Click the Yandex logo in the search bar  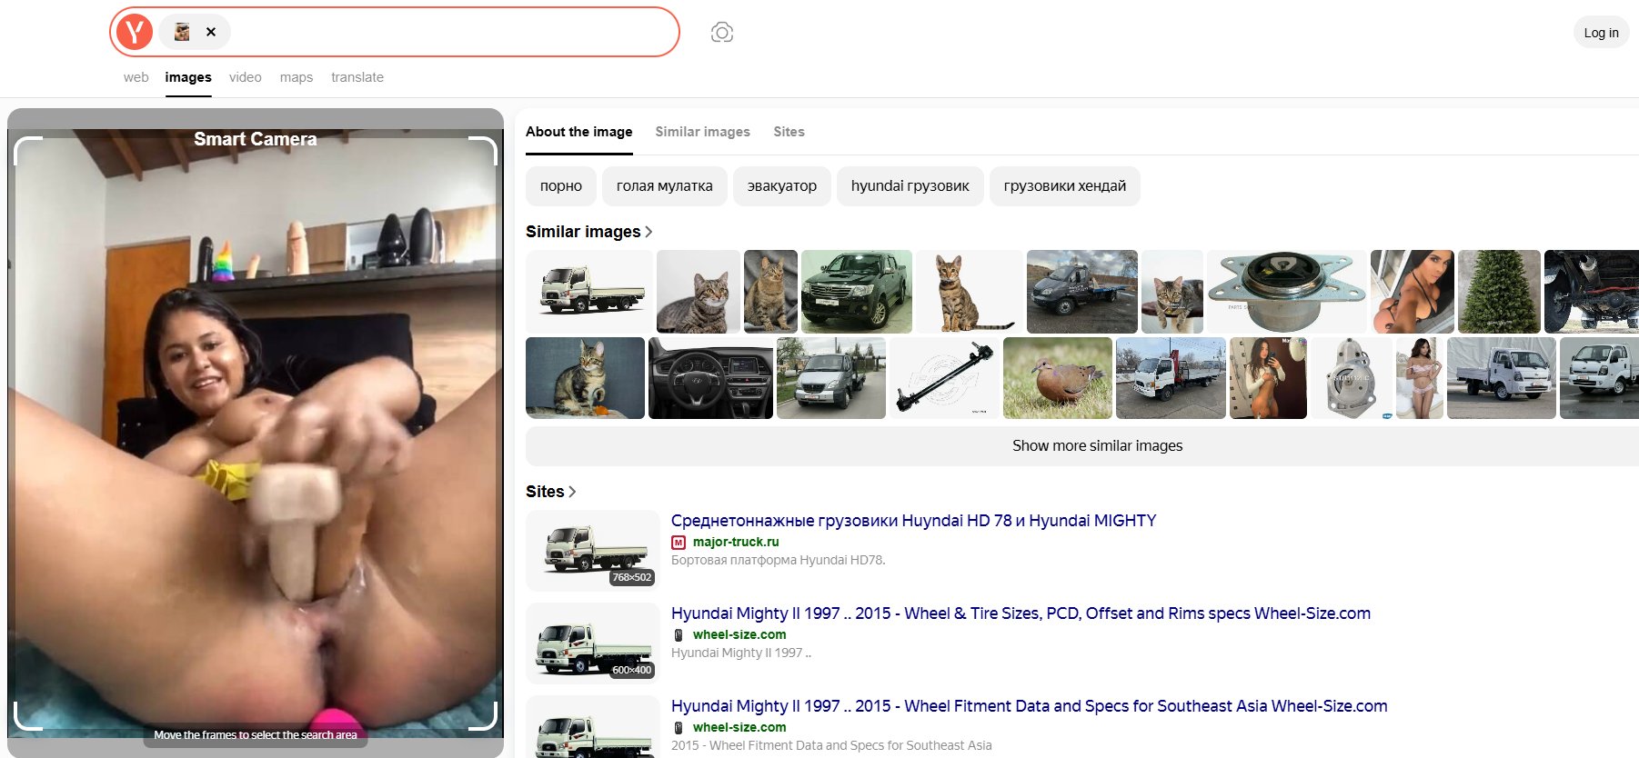(135, 32)
